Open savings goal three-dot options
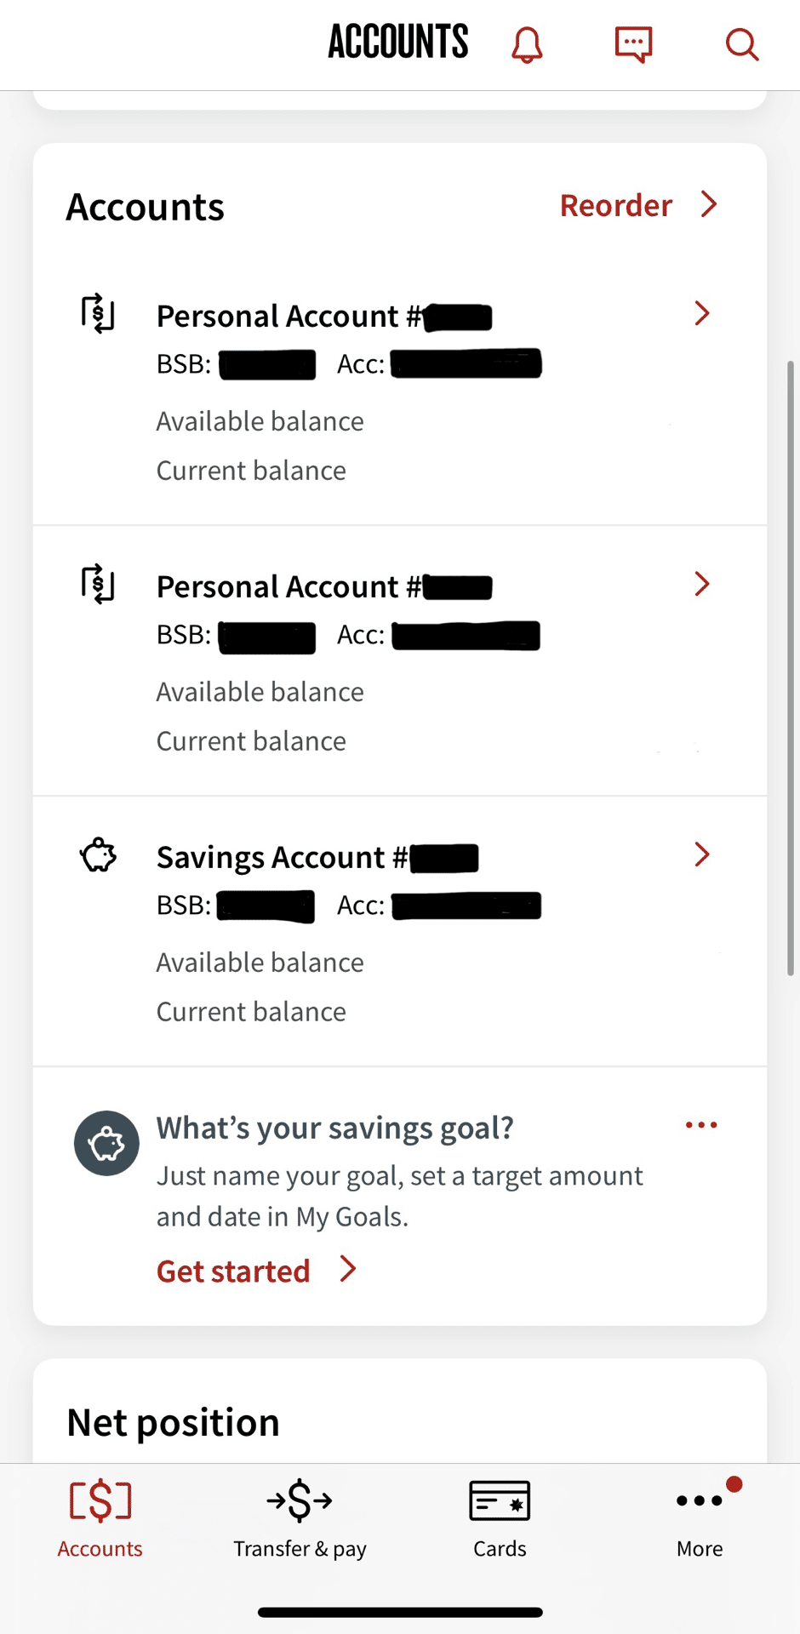Image resolution: width=800 pixels, height=1634 pixels. click(x=701, y=1125)
